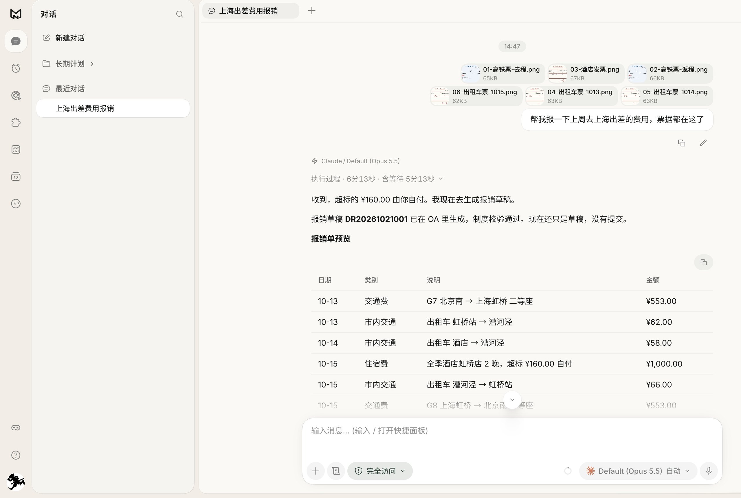
Task: Open attachment 01-高铁票-去程.png
Action: click(x=502, y=73)
